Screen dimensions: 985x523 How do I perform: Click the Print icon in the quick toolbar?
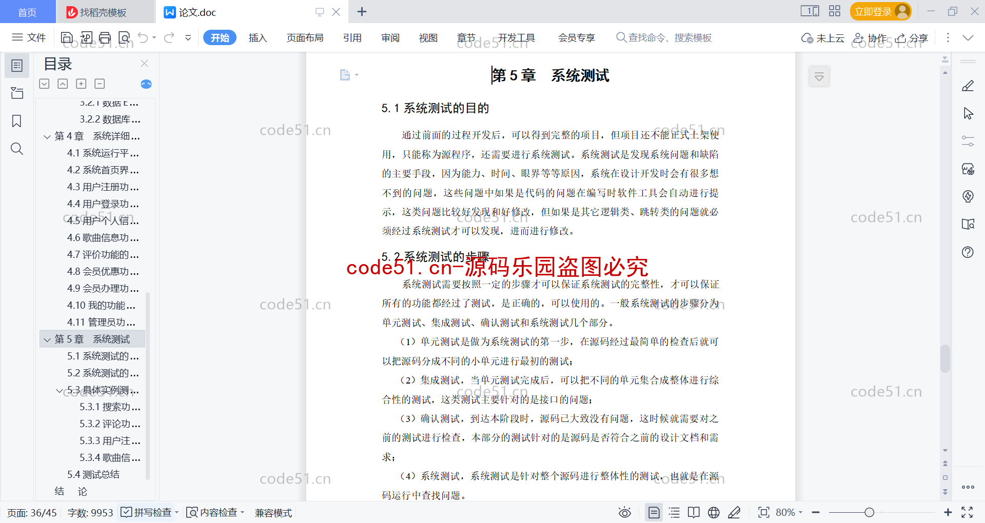click(105, 37)
